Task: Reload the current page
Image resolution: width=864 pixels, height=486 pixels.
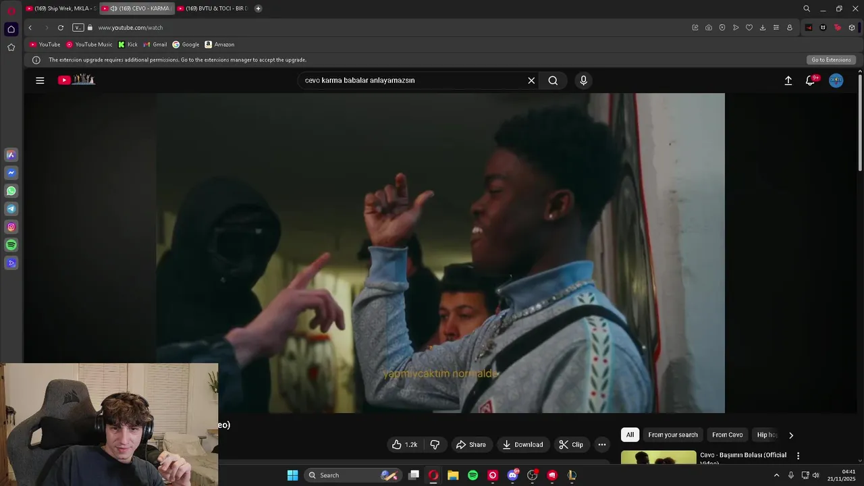Action: click(61, 28)
